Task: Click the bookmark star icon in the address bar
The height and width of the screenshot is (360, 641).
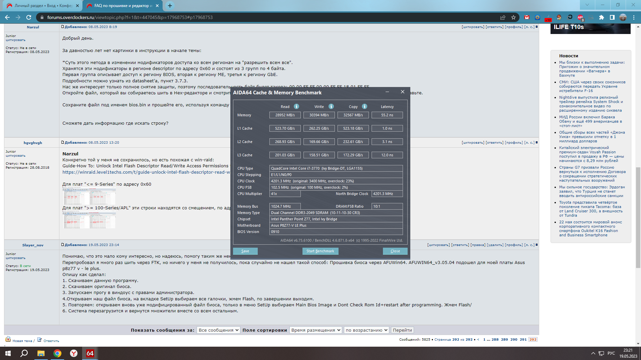Action: [513, 17]
